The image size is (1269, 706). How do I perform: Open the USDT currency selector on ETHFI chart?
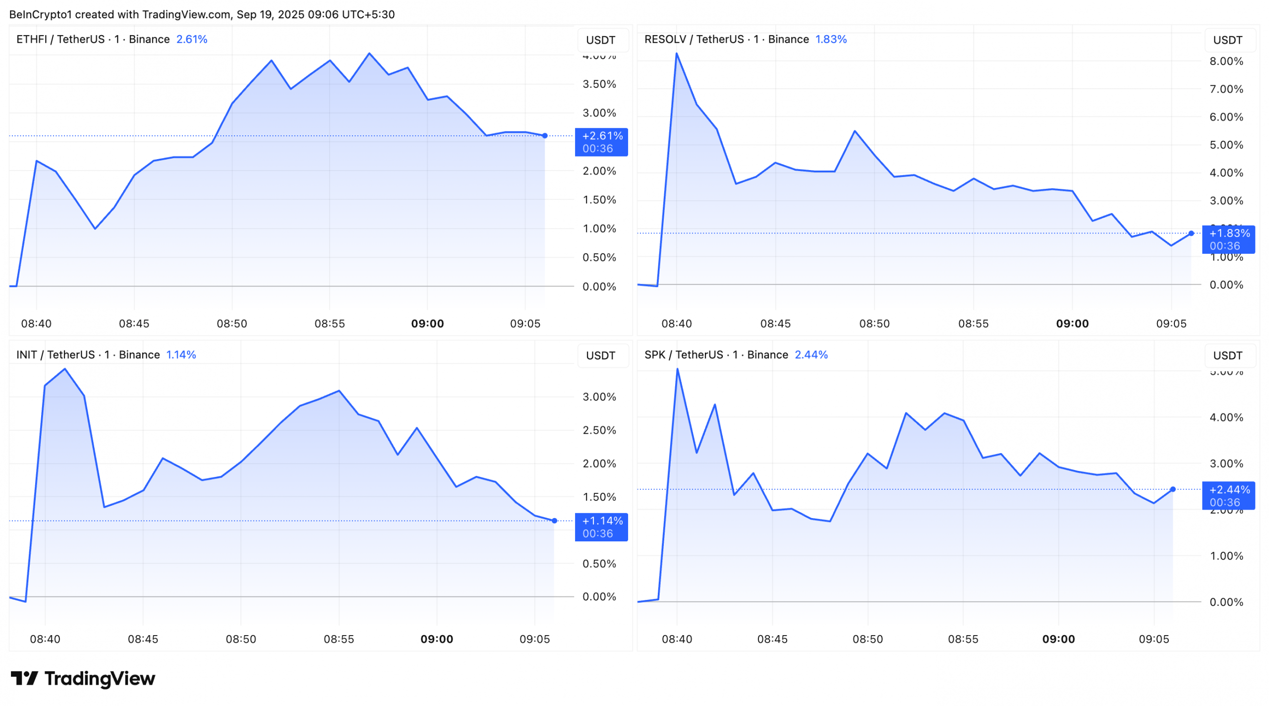600,40
